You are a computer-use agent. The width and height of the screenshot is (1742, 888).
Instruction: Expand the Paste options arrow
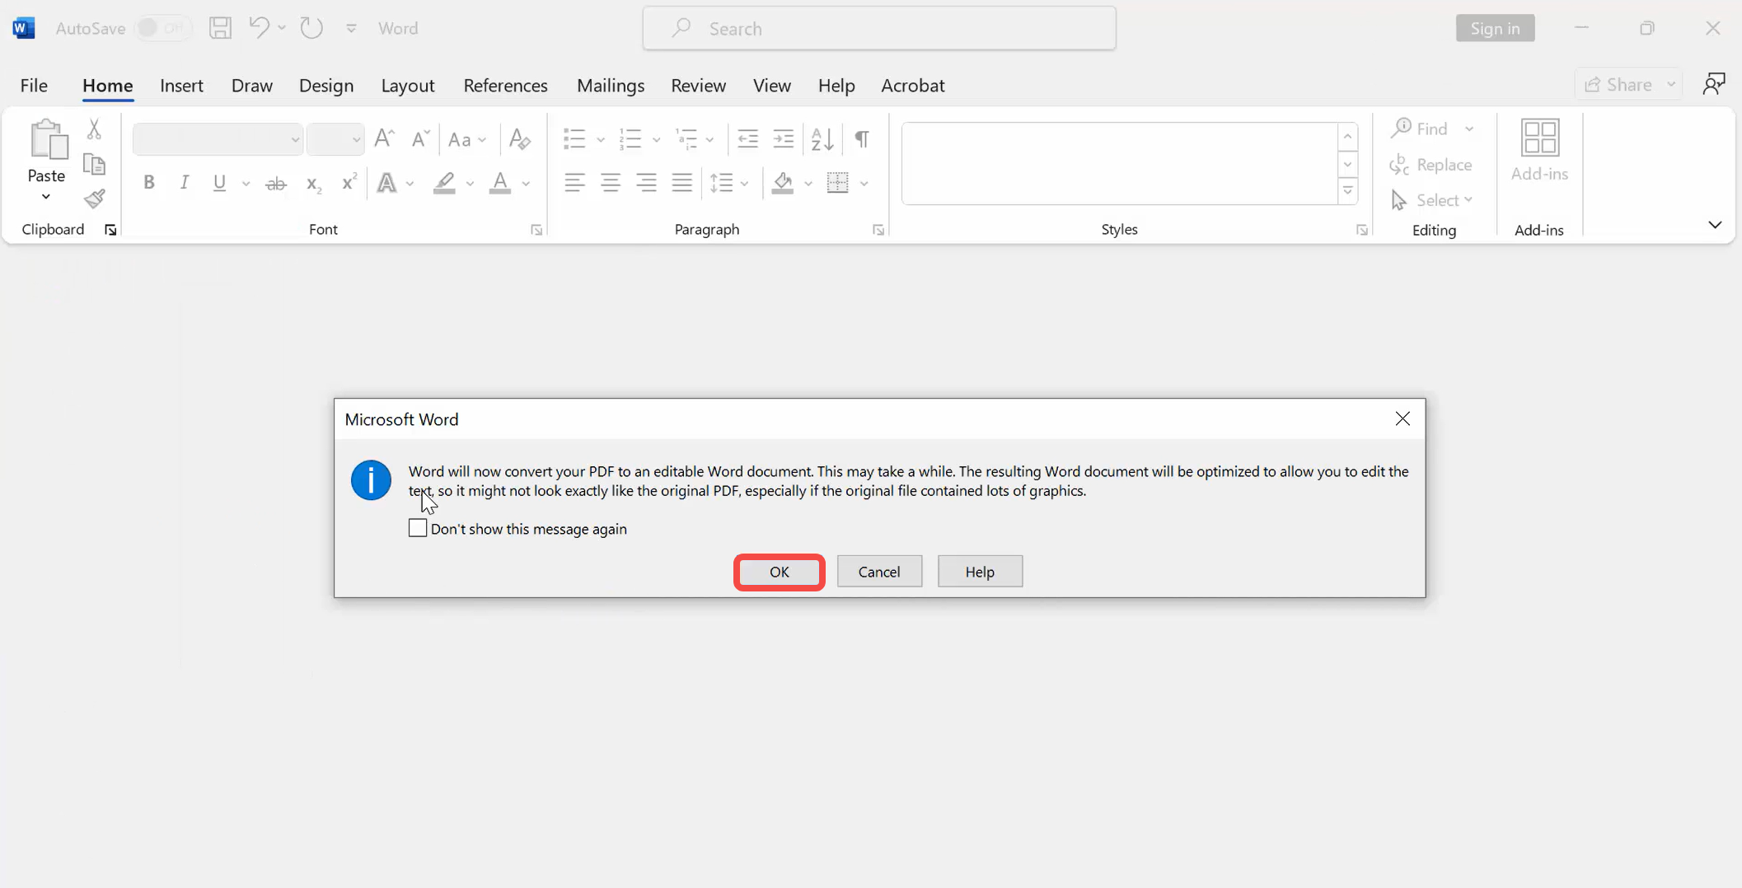[x=46, y=197]
